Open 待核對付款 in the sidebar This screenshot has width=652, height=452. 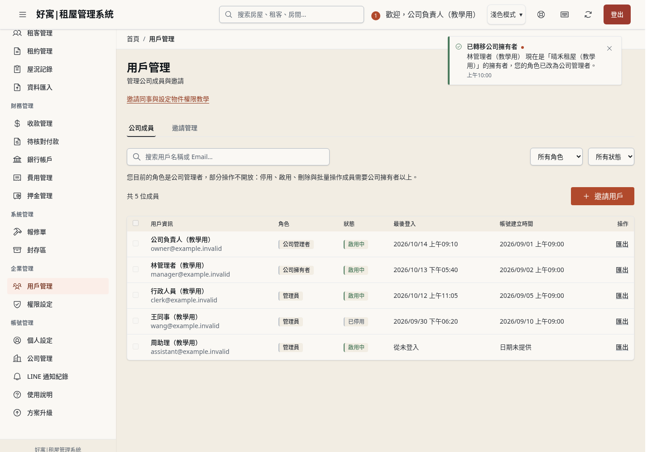click(x=58, y=141)
